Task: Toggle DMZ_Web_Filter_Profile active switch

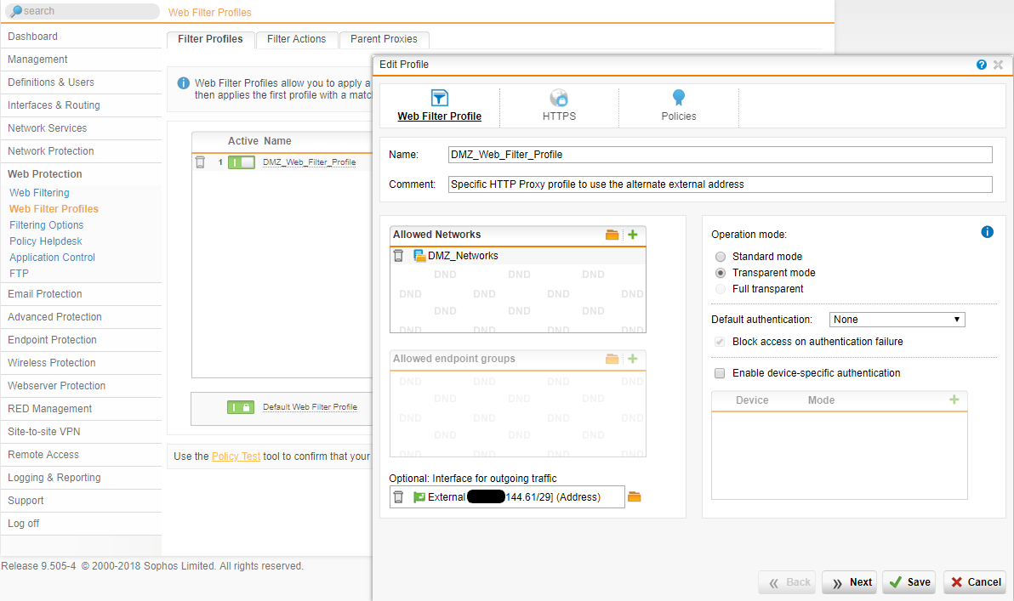Action: [242, 162]
